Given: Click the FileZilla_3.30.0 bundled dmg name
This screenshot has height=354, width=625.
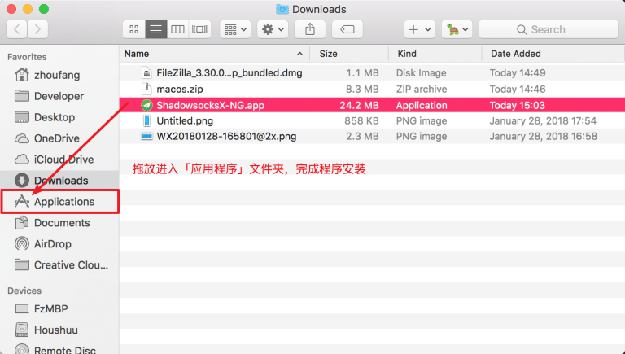Looking at the screenshot, I should 229,73.
